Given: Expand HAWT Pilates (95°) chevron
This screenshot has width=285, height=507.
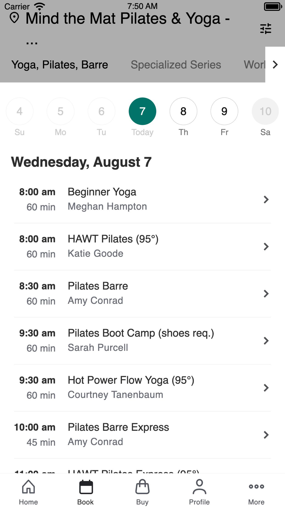Looking at the screenshot, I should (x=266, y=246).
